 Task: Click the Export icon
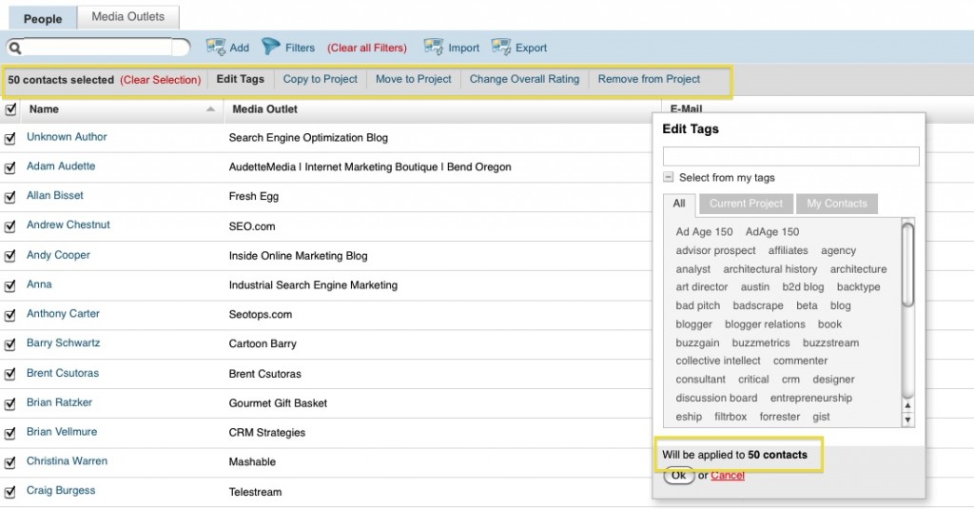500,48
